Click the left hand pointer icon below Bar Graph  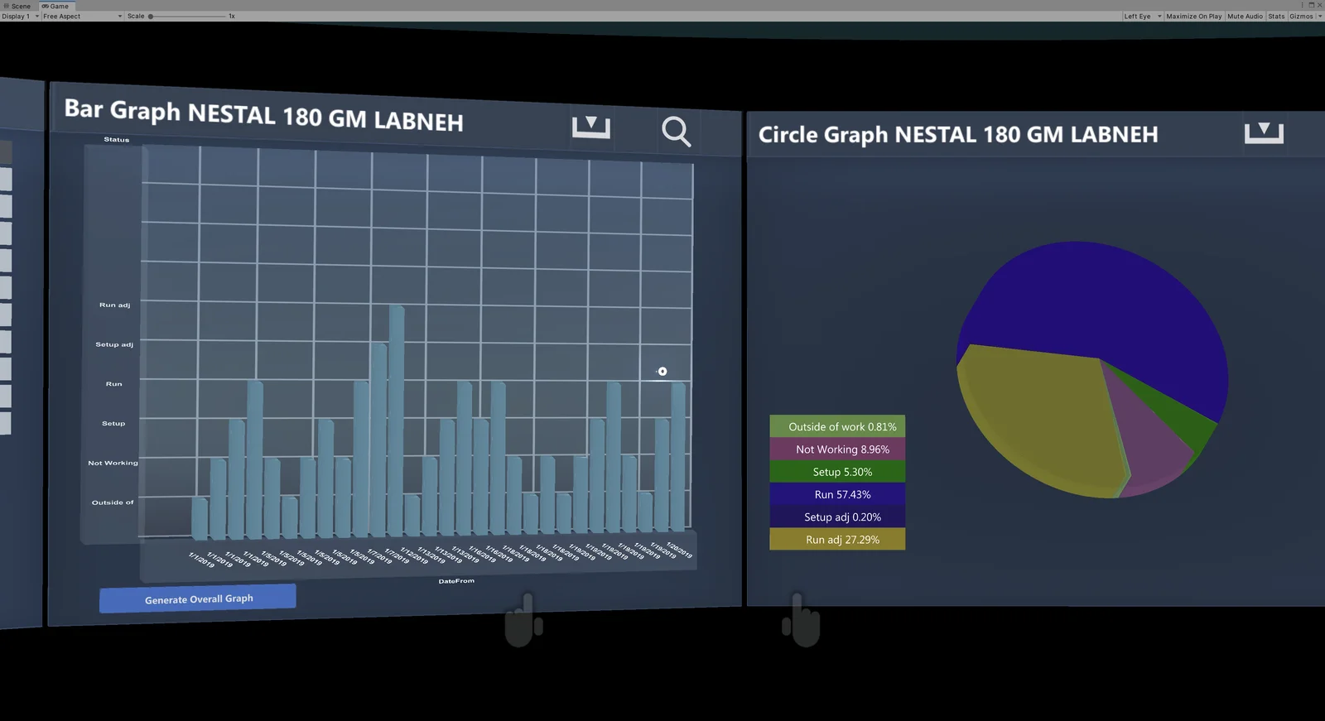(x=523, y=619)
